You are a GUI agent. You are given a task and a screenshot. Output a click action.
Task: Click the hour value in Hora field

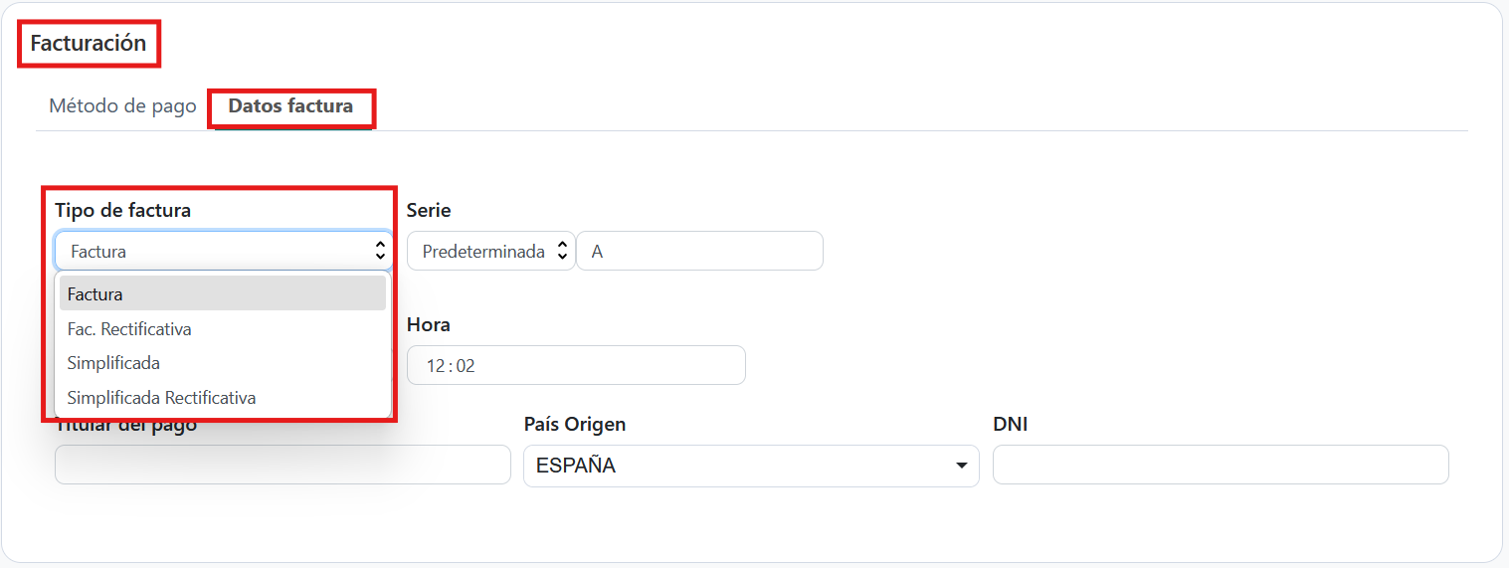tap(435, 366)
